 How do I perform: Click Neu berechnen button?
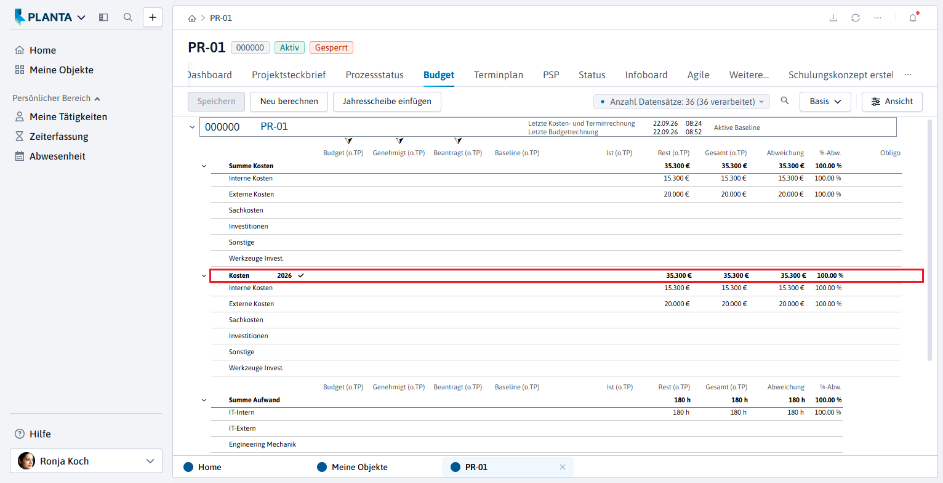pos(289,102)
